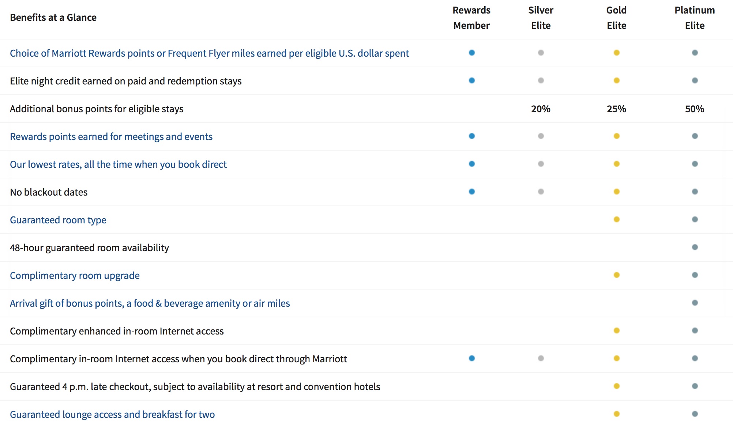Click the Arrival gift of bonus points link
Viewport: 733px width, 427px height.
point(150,303)
